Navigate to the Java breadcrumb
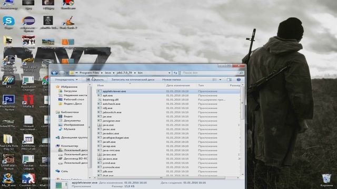Image resolution: width=337 pixels, height=189 pixels. tap(107, 73)
